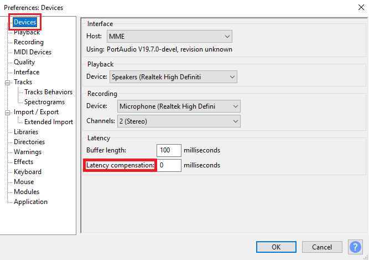Screen dimensions: 369x260
Task: Open the Recording preferences category
Action: point(29,42)
